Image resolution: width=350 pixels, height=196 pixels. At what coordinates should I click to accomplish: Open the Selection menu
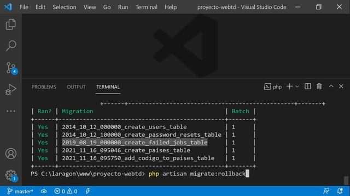pyautogui.click(x=65, y=7)
